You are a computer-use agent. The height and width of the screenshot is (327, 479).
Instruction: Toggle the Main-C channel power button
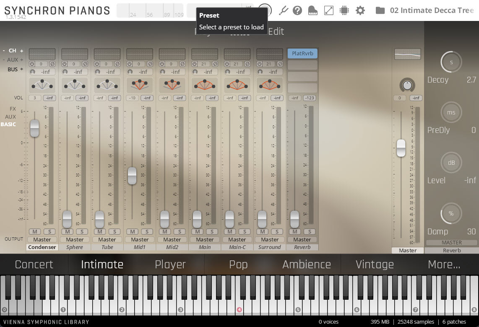[227, 64]
